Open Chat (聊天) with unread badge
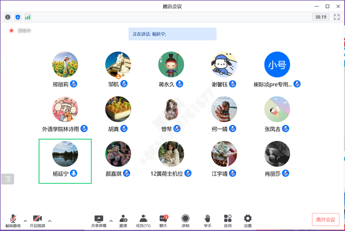 click(163, 221)
